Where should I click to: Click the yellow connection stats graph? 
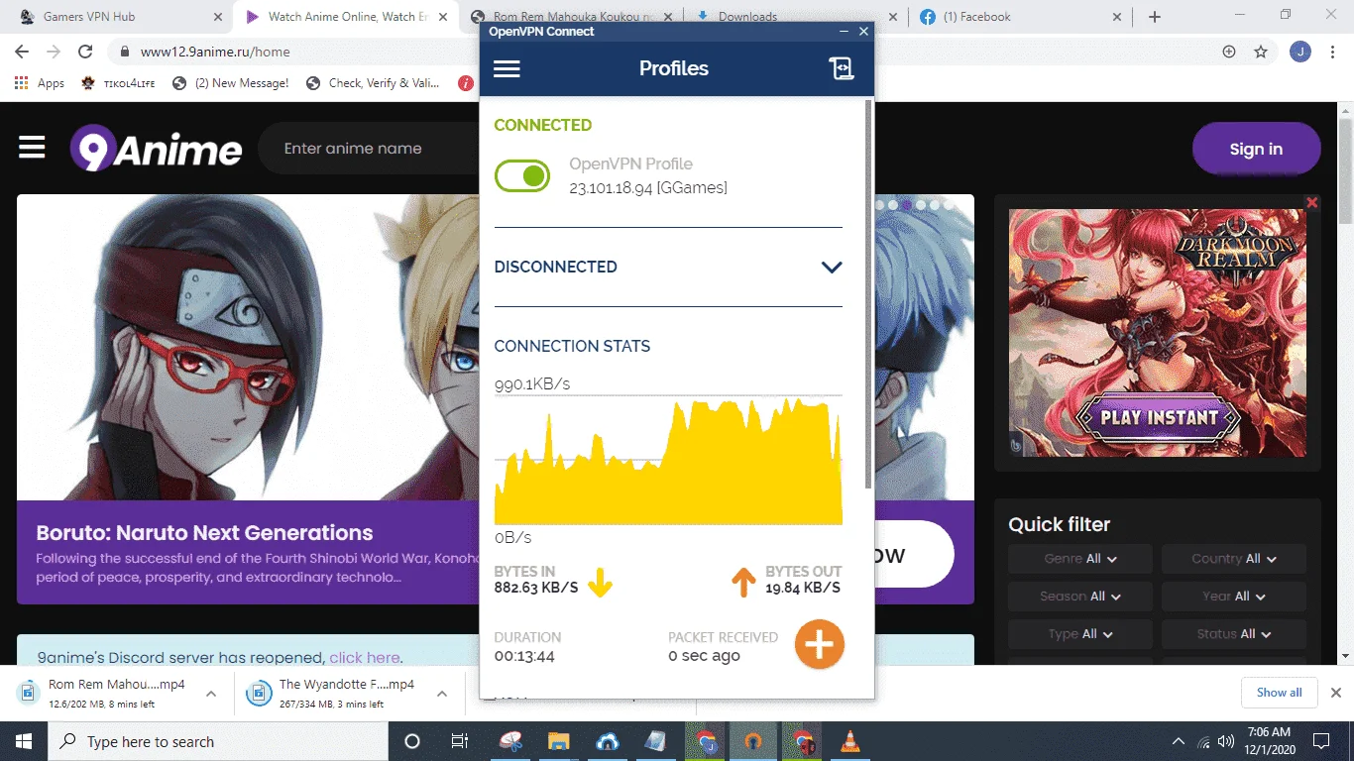668,461
